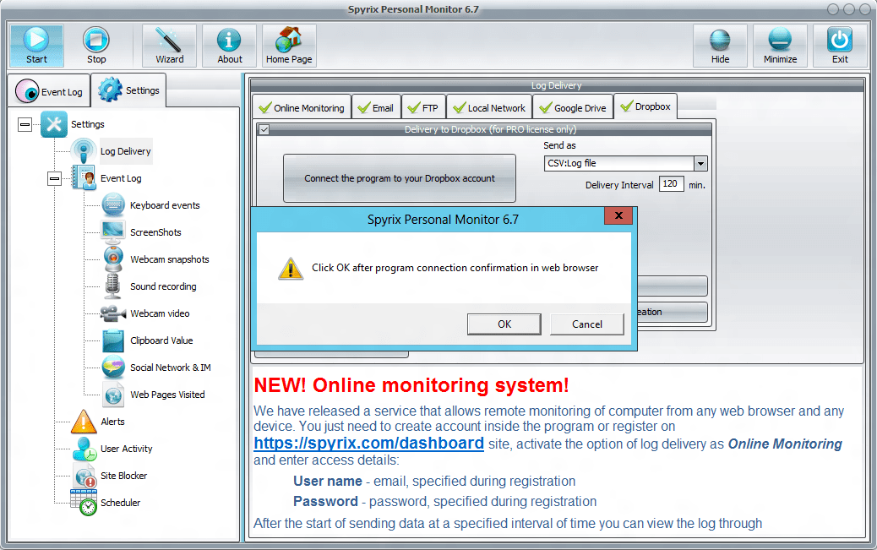The image size is (877, 550).
Task: Click the Start monitoring toolbar icon
Action: [x=36, y=46]
